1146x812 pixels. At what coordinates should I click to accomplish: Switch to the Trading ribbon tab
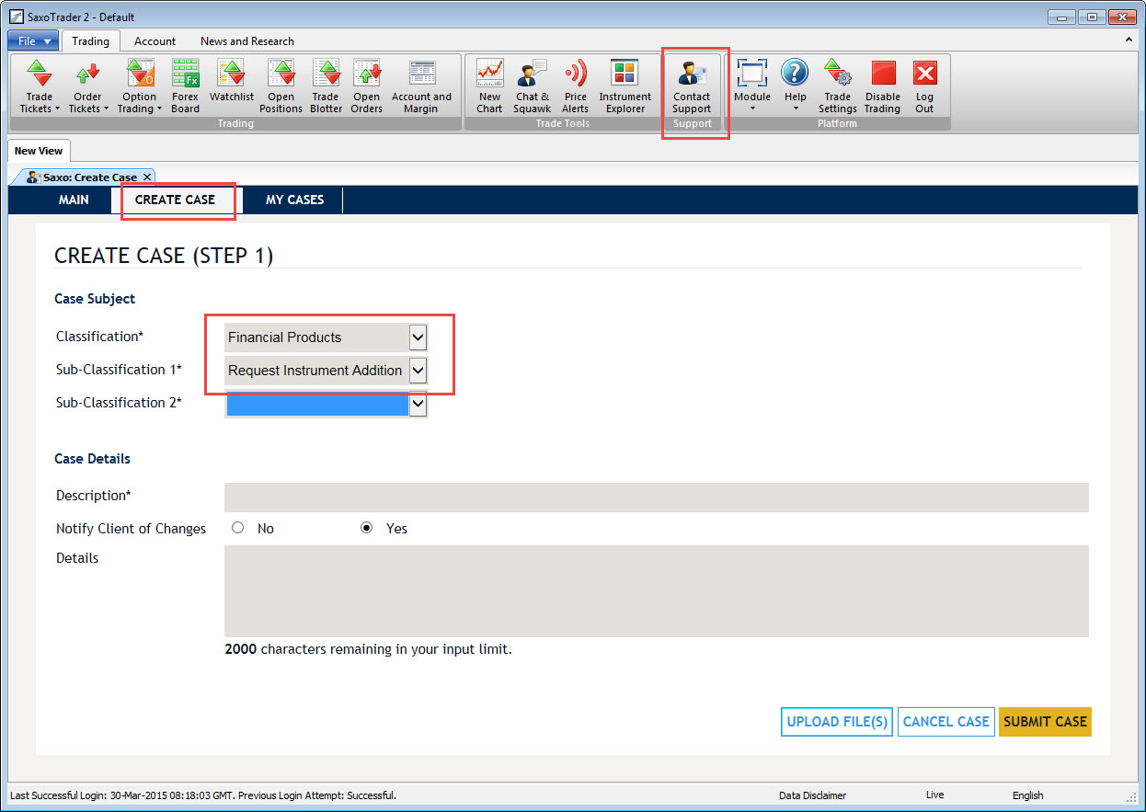click(90, 41)
